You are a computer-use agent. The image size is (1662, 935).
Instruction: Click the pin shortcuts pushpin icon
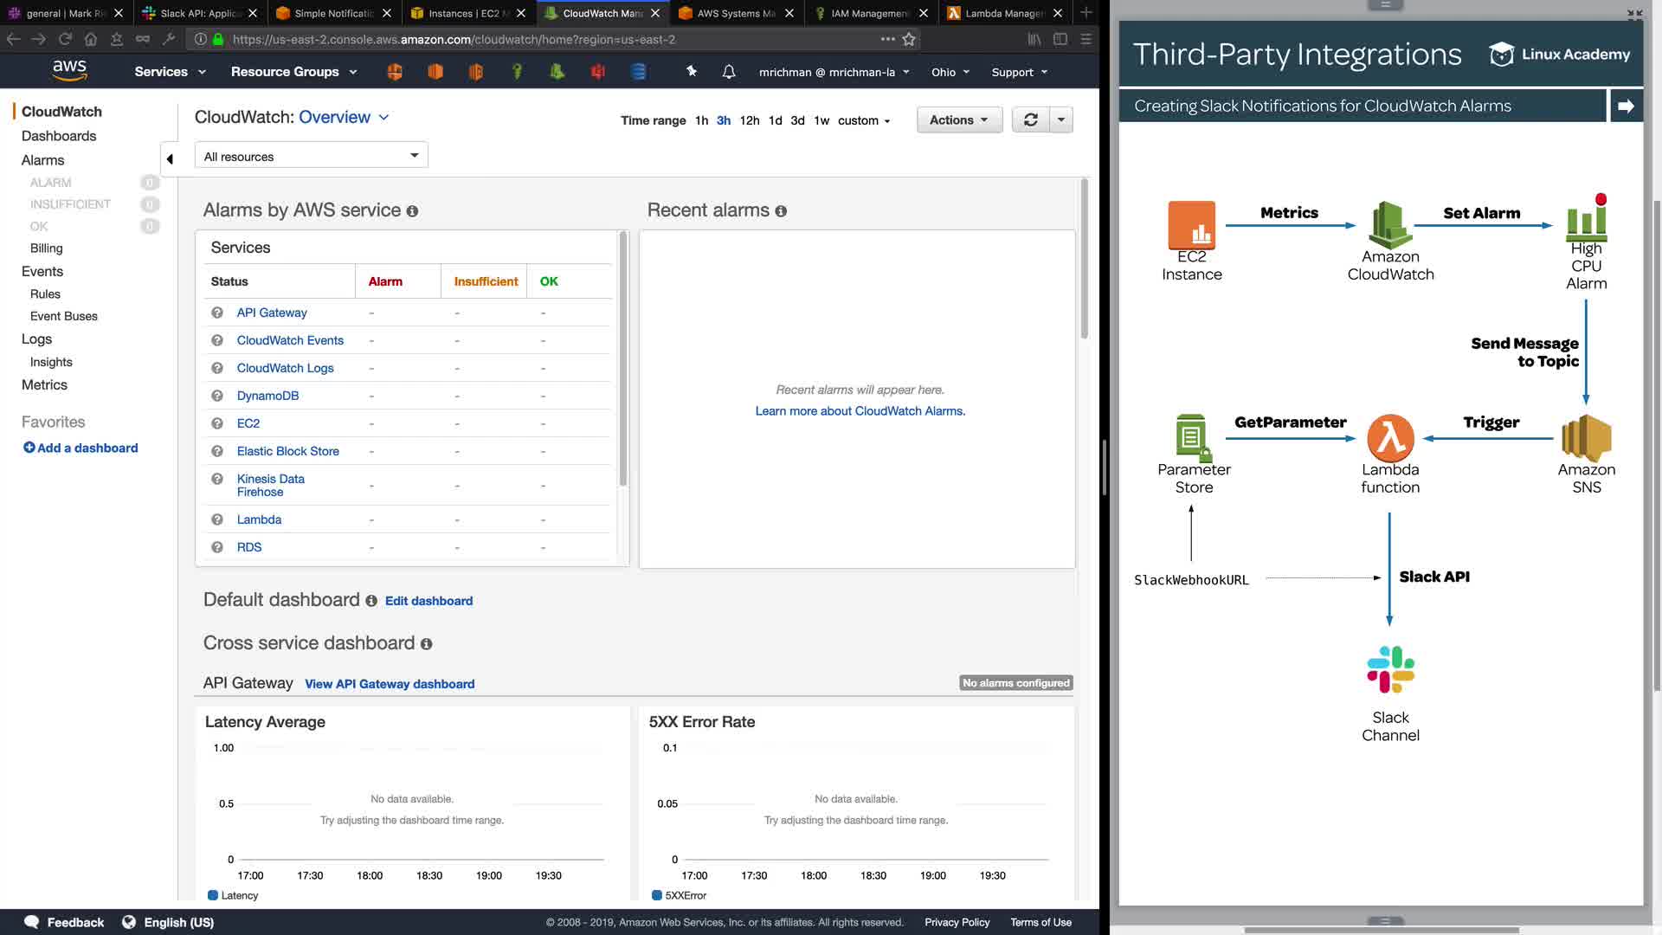(691, 71)
